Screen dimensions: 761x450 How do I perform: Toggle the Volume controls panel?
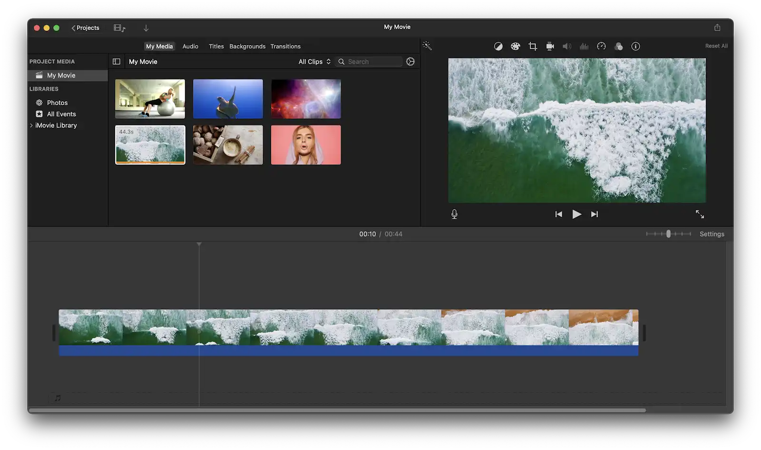(x=566, y=46)
